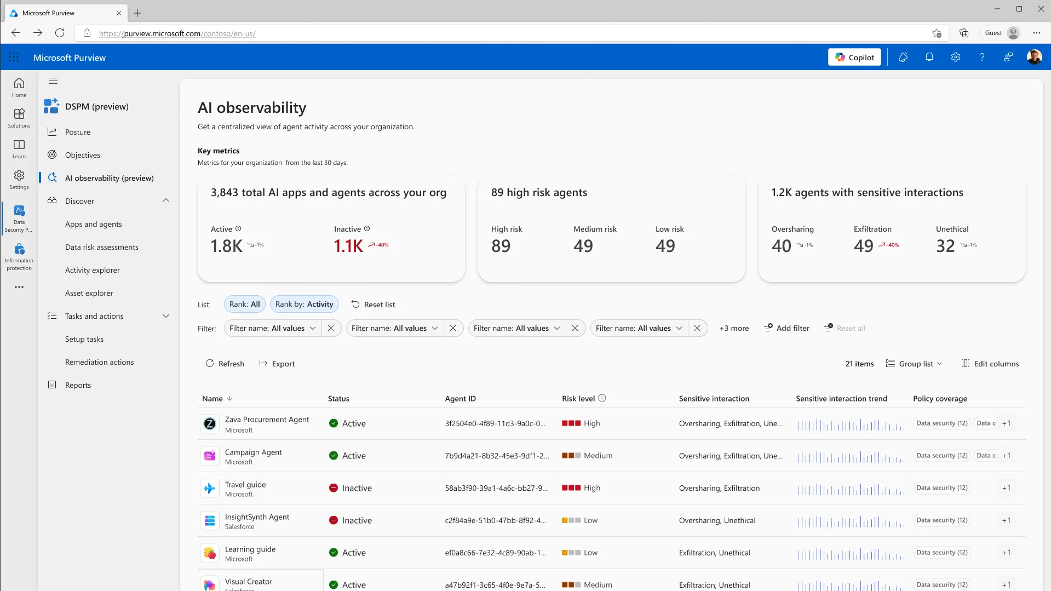The width and height of the screenshot is (1051, 591).
Task: Select AI observability (preview) nav item
Action: 108,178
